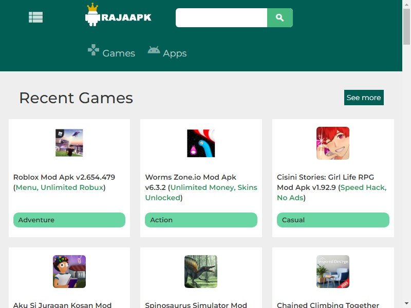Click the magnifier search button
The image size is (411, 308).
[280, 17]
